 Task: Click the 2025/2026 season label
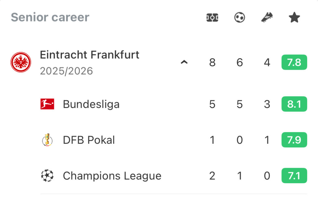coord(66,71)
